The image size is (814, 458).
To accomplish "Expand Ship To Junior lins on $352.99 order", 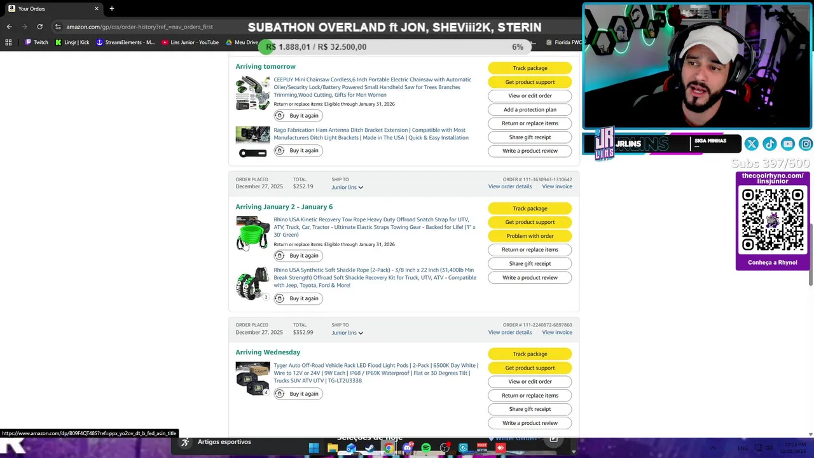I will [347, 333].
